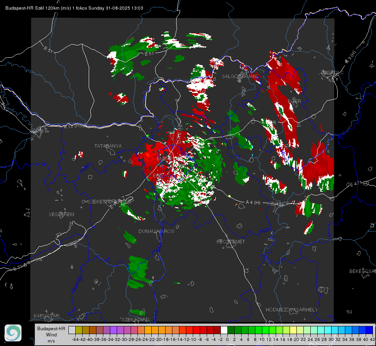Click the 'Budapest-HR' legend heading
This screenshot has height=346, width=376.
click(51, 328)
